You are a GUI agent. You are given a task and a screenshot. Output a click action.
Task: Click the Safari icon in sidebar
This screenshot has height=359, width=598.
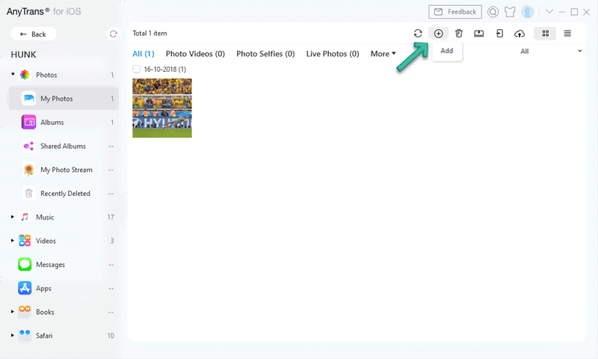25,335
